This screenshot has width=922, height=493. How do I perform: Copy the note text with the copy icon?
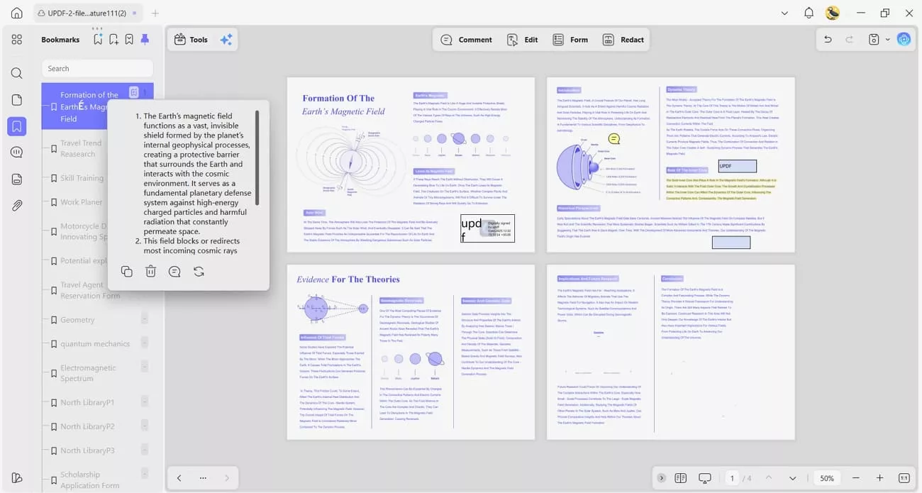pyautogui.click(x=126, y=271)
